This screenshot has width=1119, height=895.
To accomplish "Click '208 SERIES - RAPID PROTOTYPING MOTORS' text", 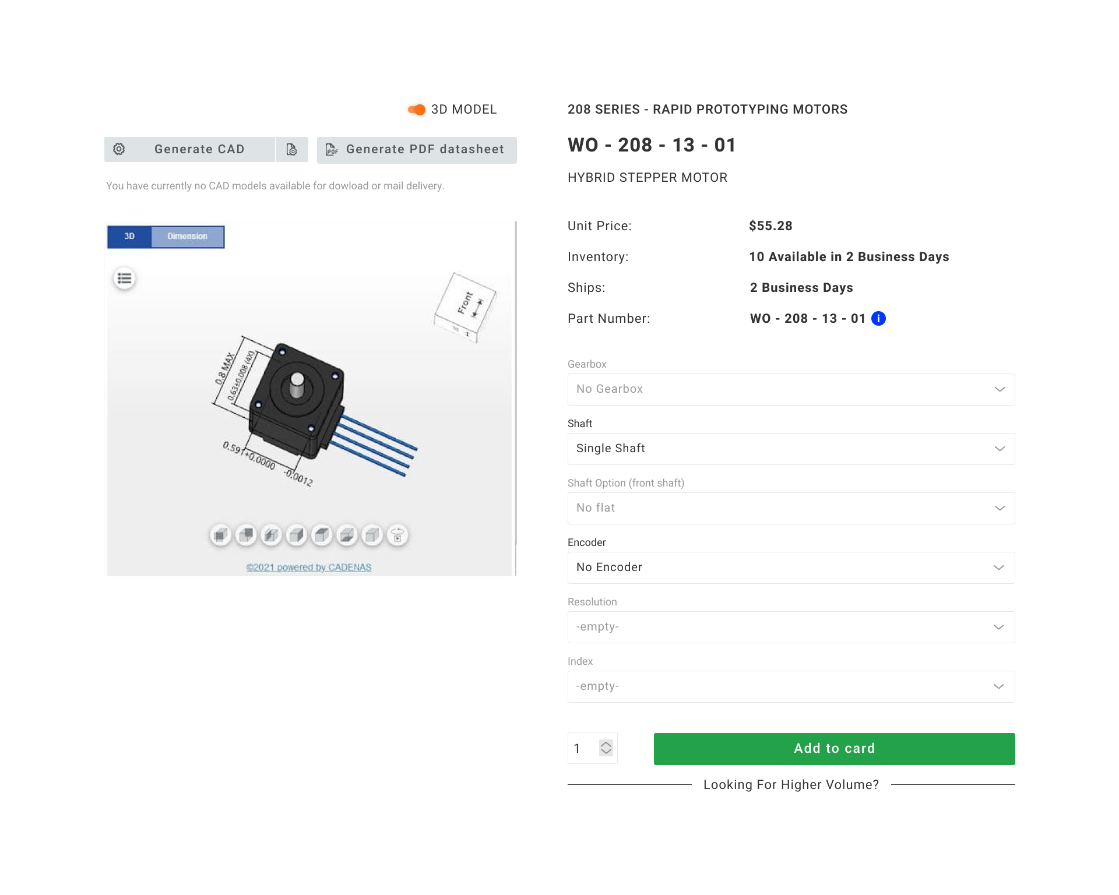I will coord(708,110).
